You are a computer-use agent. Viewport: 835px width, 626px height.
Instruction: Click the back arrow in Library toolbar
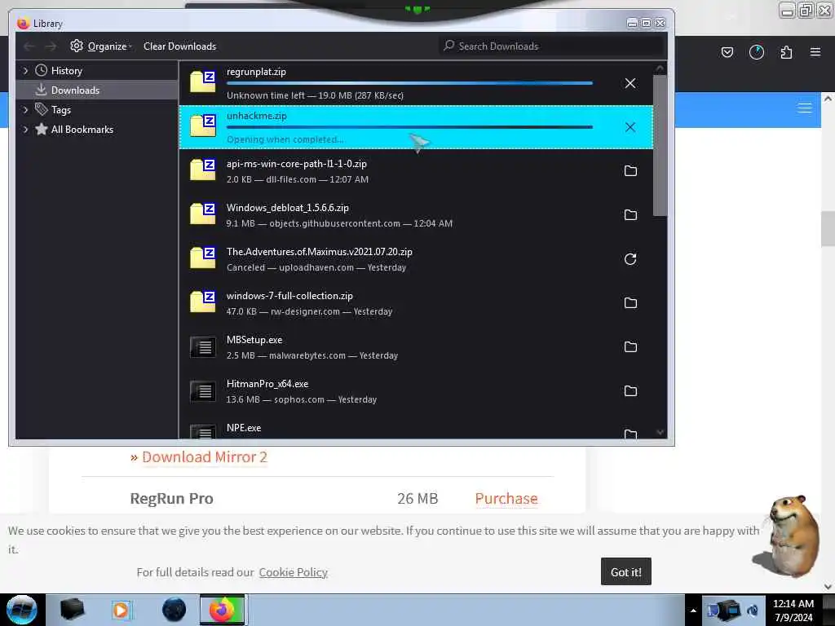[29, 46]
